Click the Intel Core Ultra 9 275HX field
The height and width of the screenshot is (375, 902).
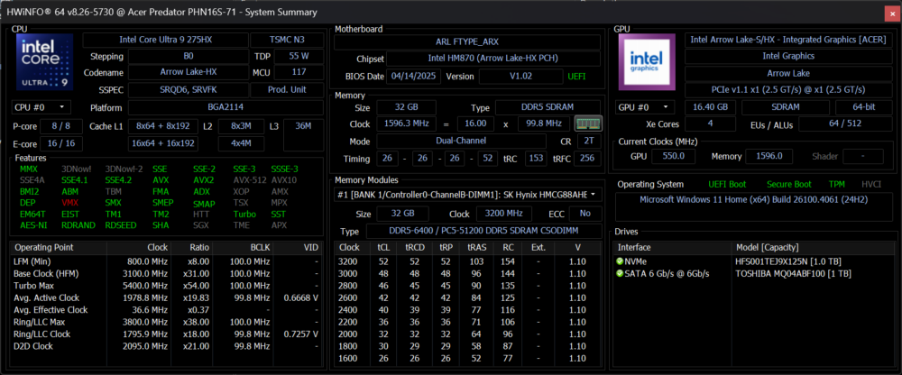coord(166,41)
